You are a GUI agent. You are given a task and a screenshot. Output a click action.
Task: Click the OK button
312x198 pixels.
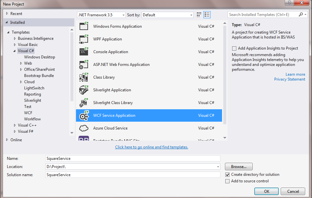coord(266,191)
